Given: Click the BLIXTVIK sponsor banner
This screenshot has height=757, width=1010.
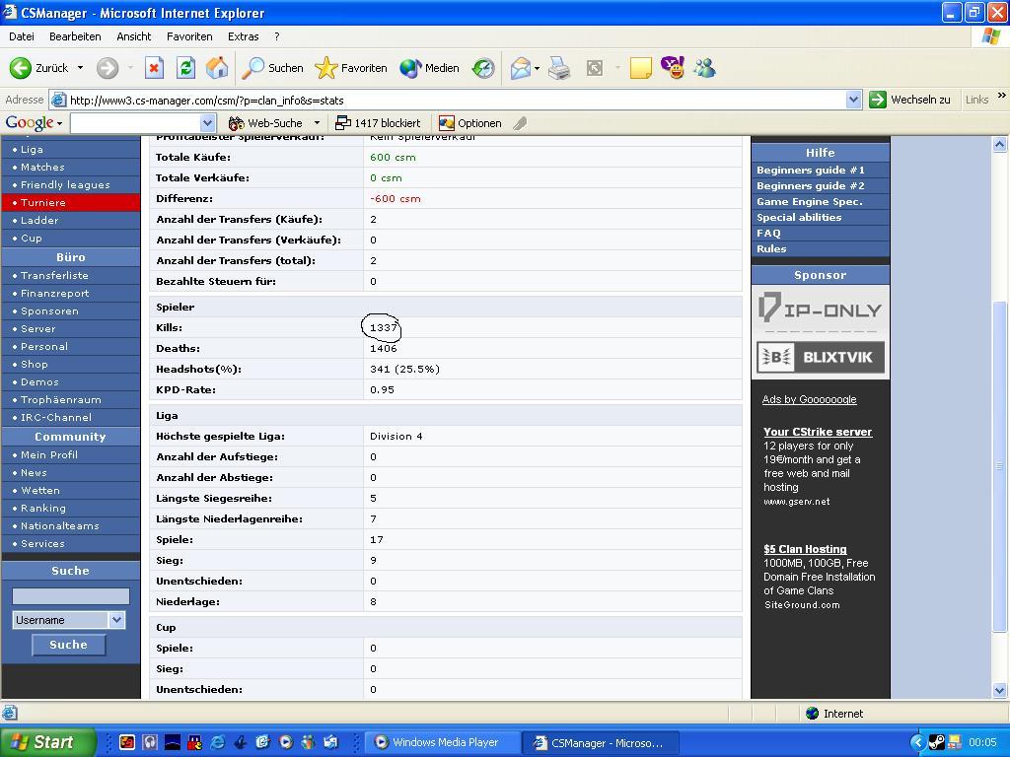Looking at the screenshot, I should [x=820, y=357].
